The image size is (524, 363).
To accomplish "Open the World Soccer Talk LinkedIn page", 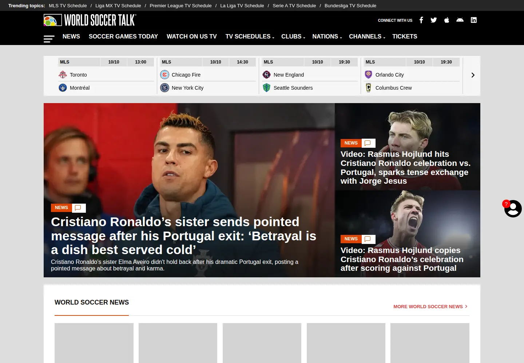I will click(x=473, y=20).
